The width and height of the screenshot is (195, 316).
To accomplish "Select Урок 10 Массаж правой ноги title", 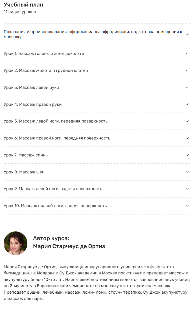I will click(55, 206).
